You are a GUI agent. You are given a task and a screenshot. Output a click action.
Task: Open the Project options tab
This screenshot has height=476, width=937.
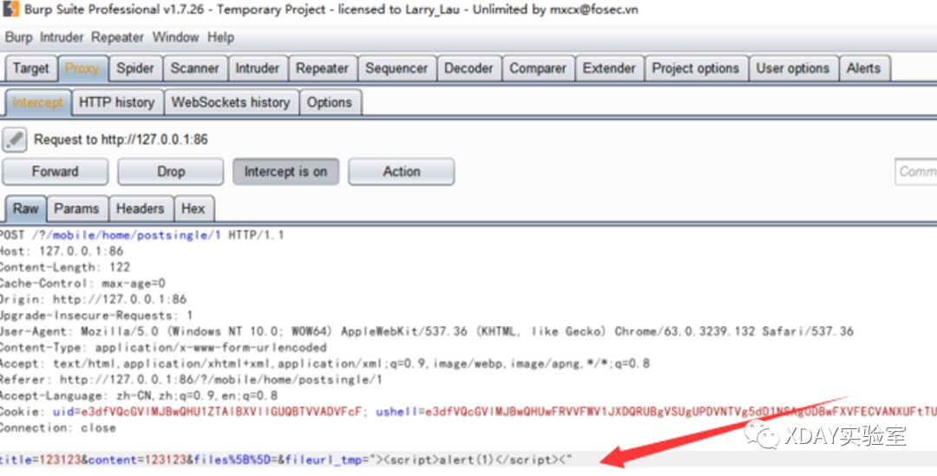[x=696, y=68]
